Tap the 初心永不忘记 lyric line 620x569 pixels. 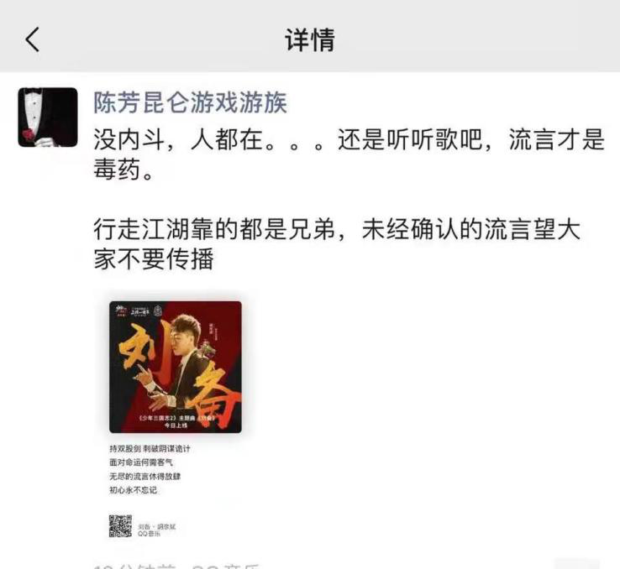click(134, 490)
